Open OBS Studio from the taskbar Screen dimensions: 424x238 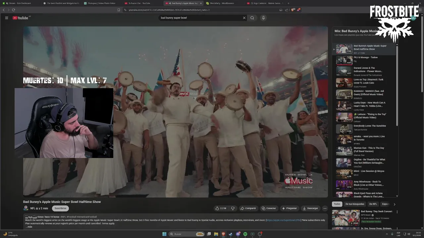click(260, 234)
